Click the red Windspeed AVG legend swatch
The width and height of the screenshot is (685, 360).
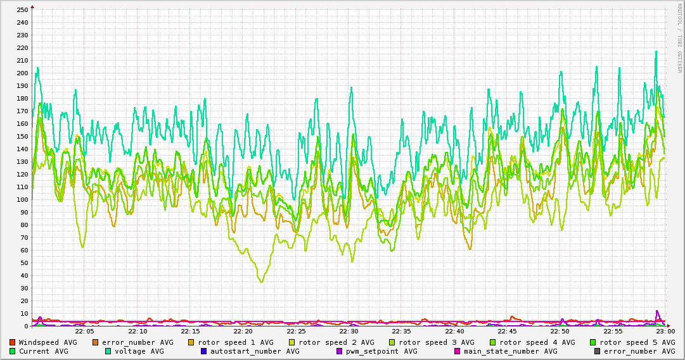coord(13,342)
